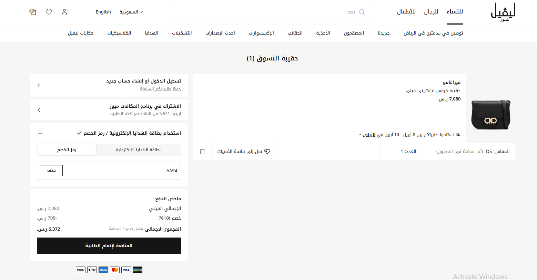537x280 pixels.
Task: Select the Visa payment icon
Action: (126, 270)
